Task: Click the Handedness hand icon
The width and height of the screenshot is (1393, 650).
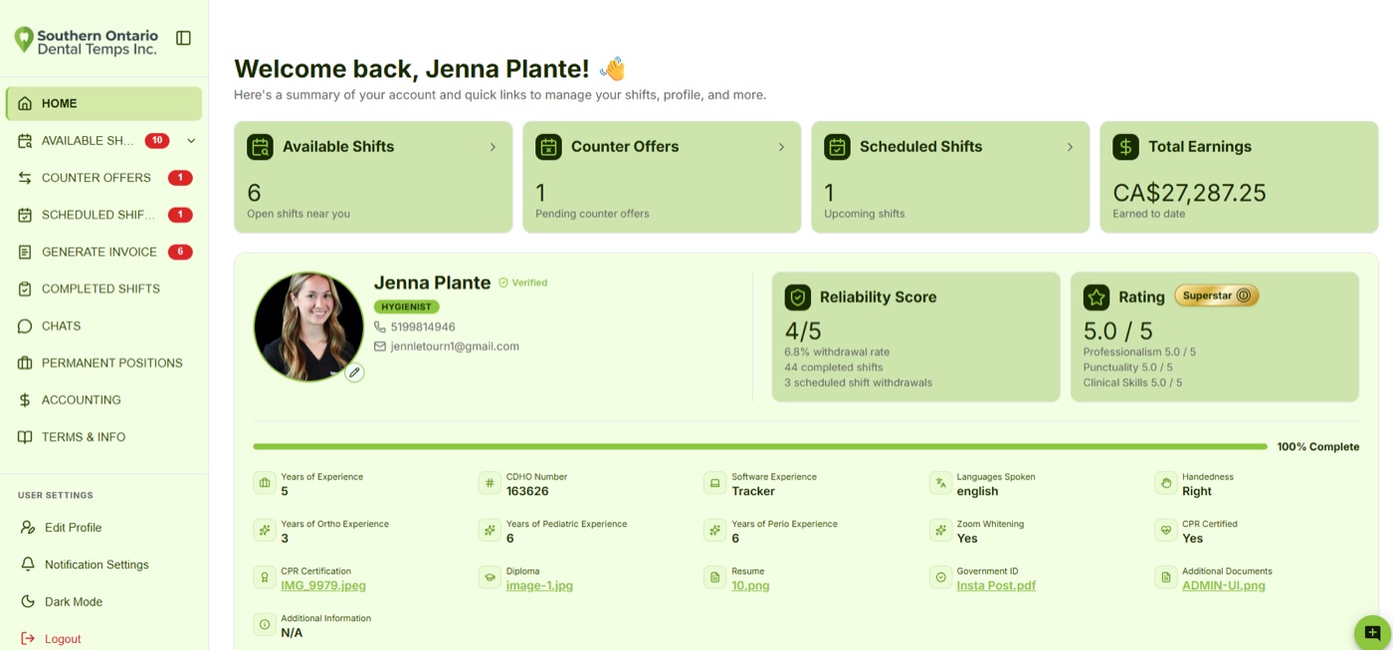Action: [1165, 484]
